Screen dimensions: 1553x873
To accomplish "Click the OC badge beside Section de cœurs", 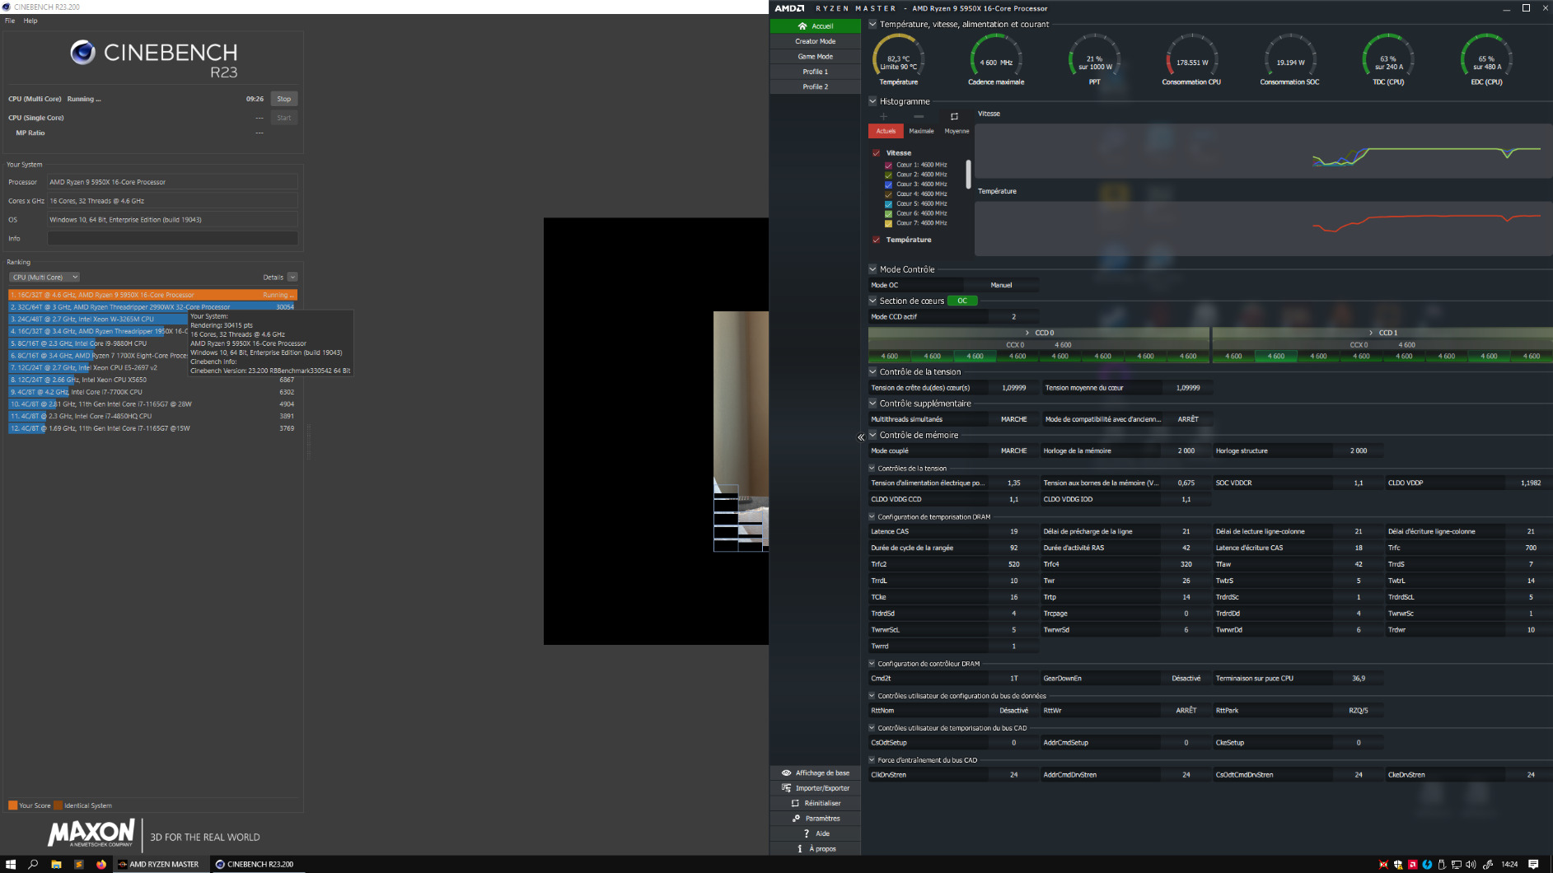I will (x=962, y=301).
